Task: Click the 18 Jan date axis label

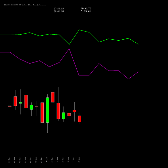Action: [x=79, y=160]
